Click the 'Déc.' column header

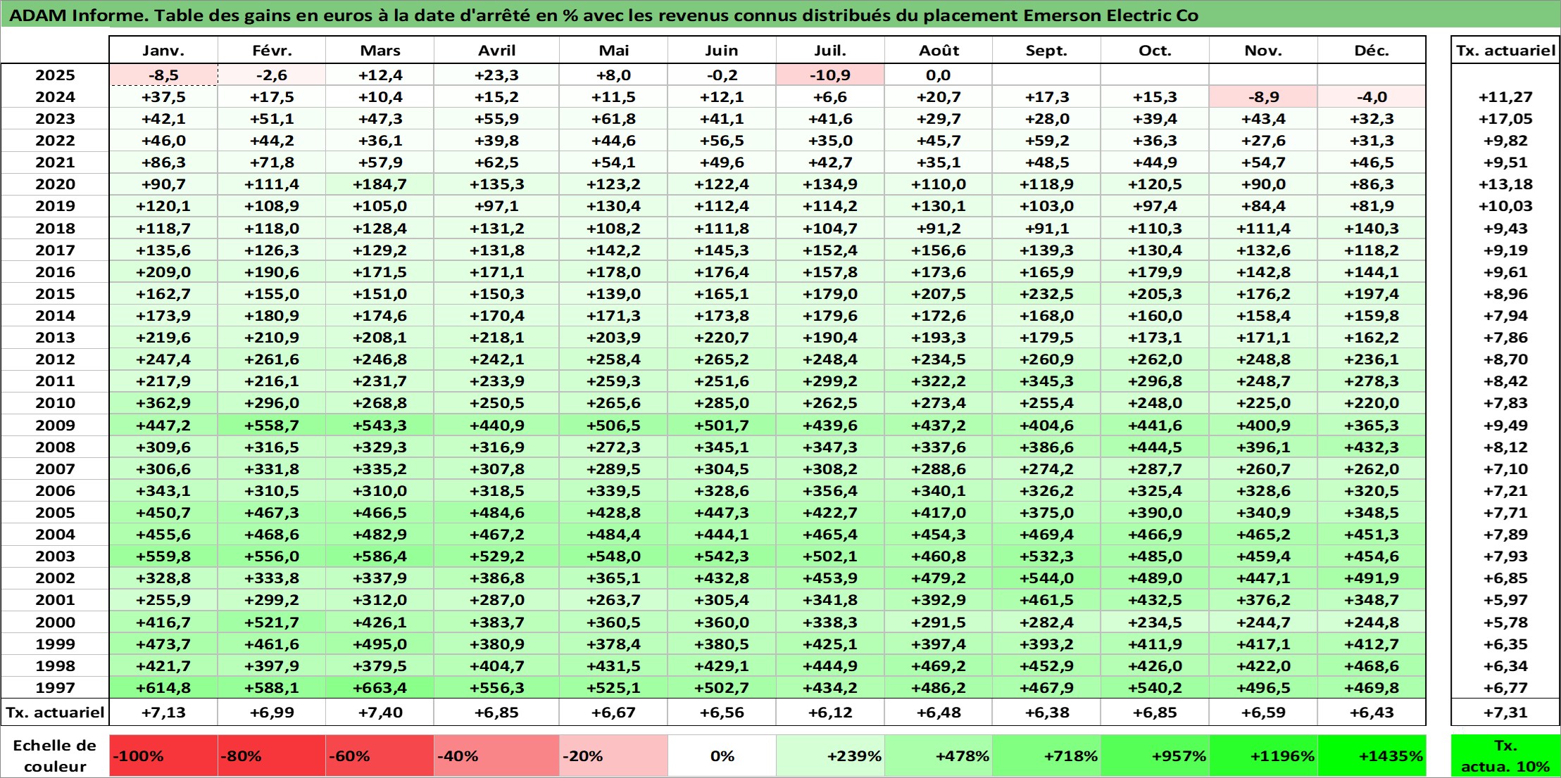pos(1372,51)
